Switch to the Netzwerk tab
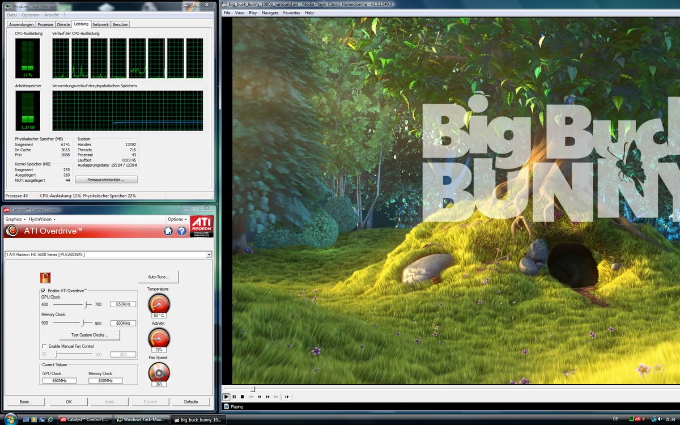The width and height of the screenshot is (680, 425). (x=101, y=24)
